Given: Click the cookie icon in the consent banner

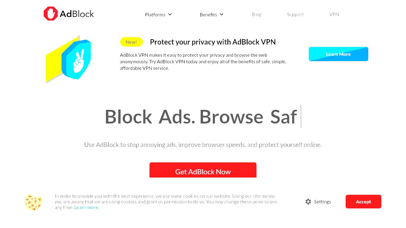Looking at the screenshot, I should (33, 202).
